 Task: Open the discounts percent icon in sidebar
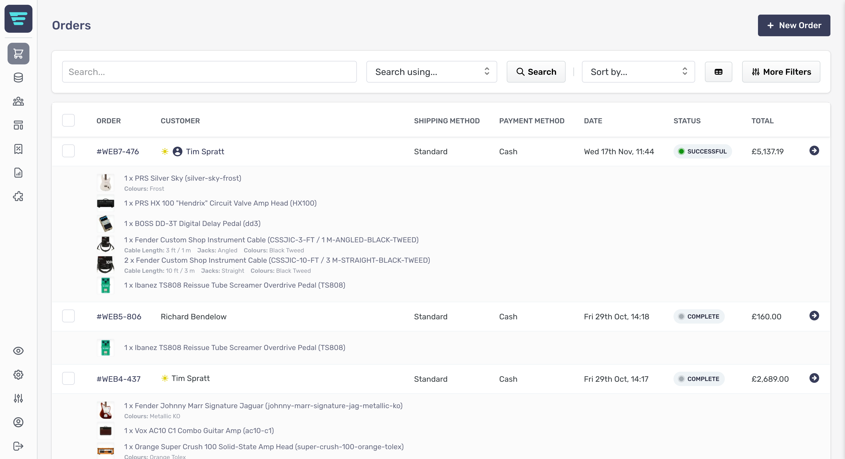pos(18,149)
